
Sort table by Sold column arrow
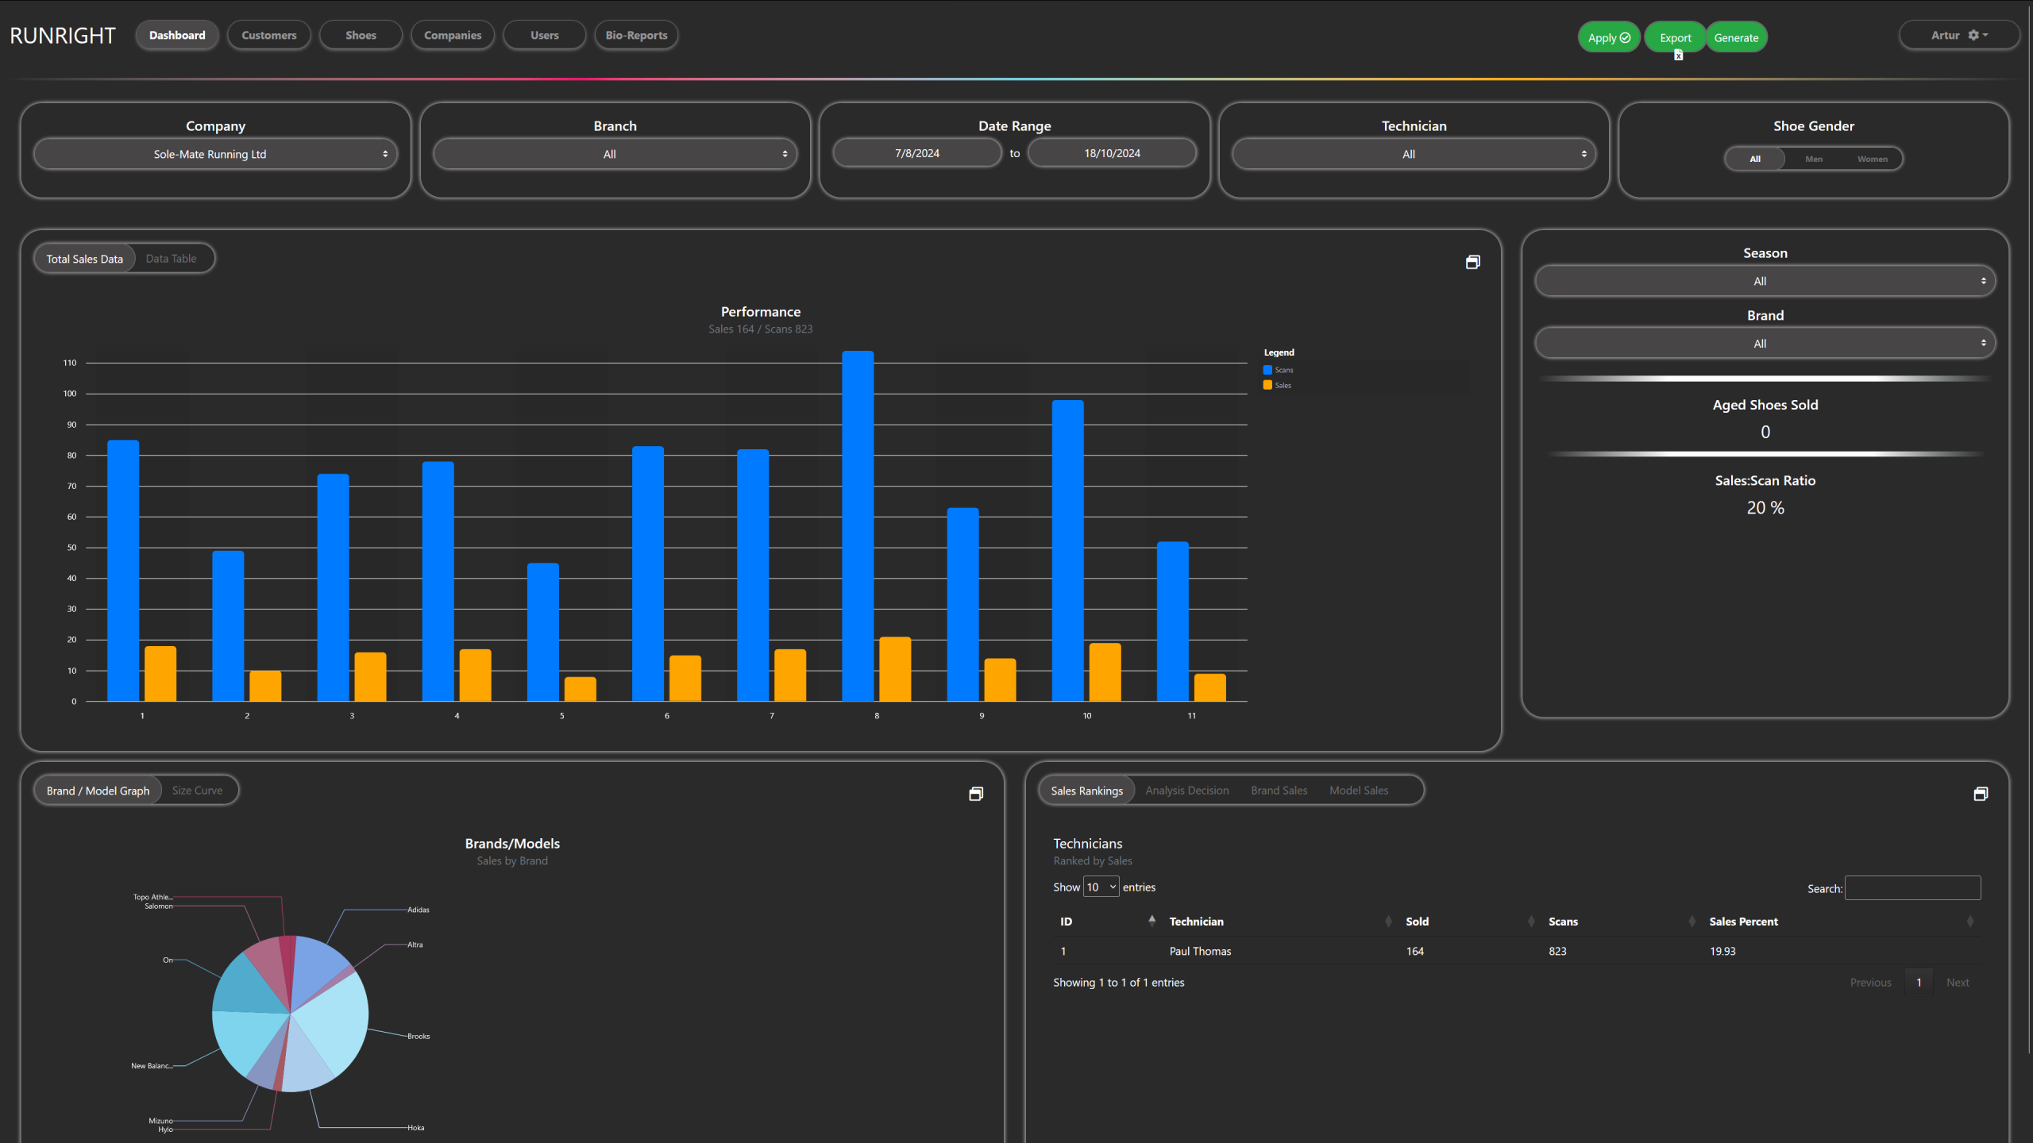(x=1531, y=921)
